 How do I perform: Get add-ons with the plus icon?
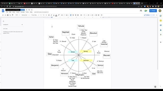coord(161,42)
